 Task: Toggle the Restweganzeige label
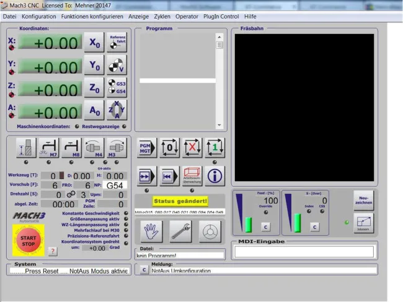coord(100,126)
